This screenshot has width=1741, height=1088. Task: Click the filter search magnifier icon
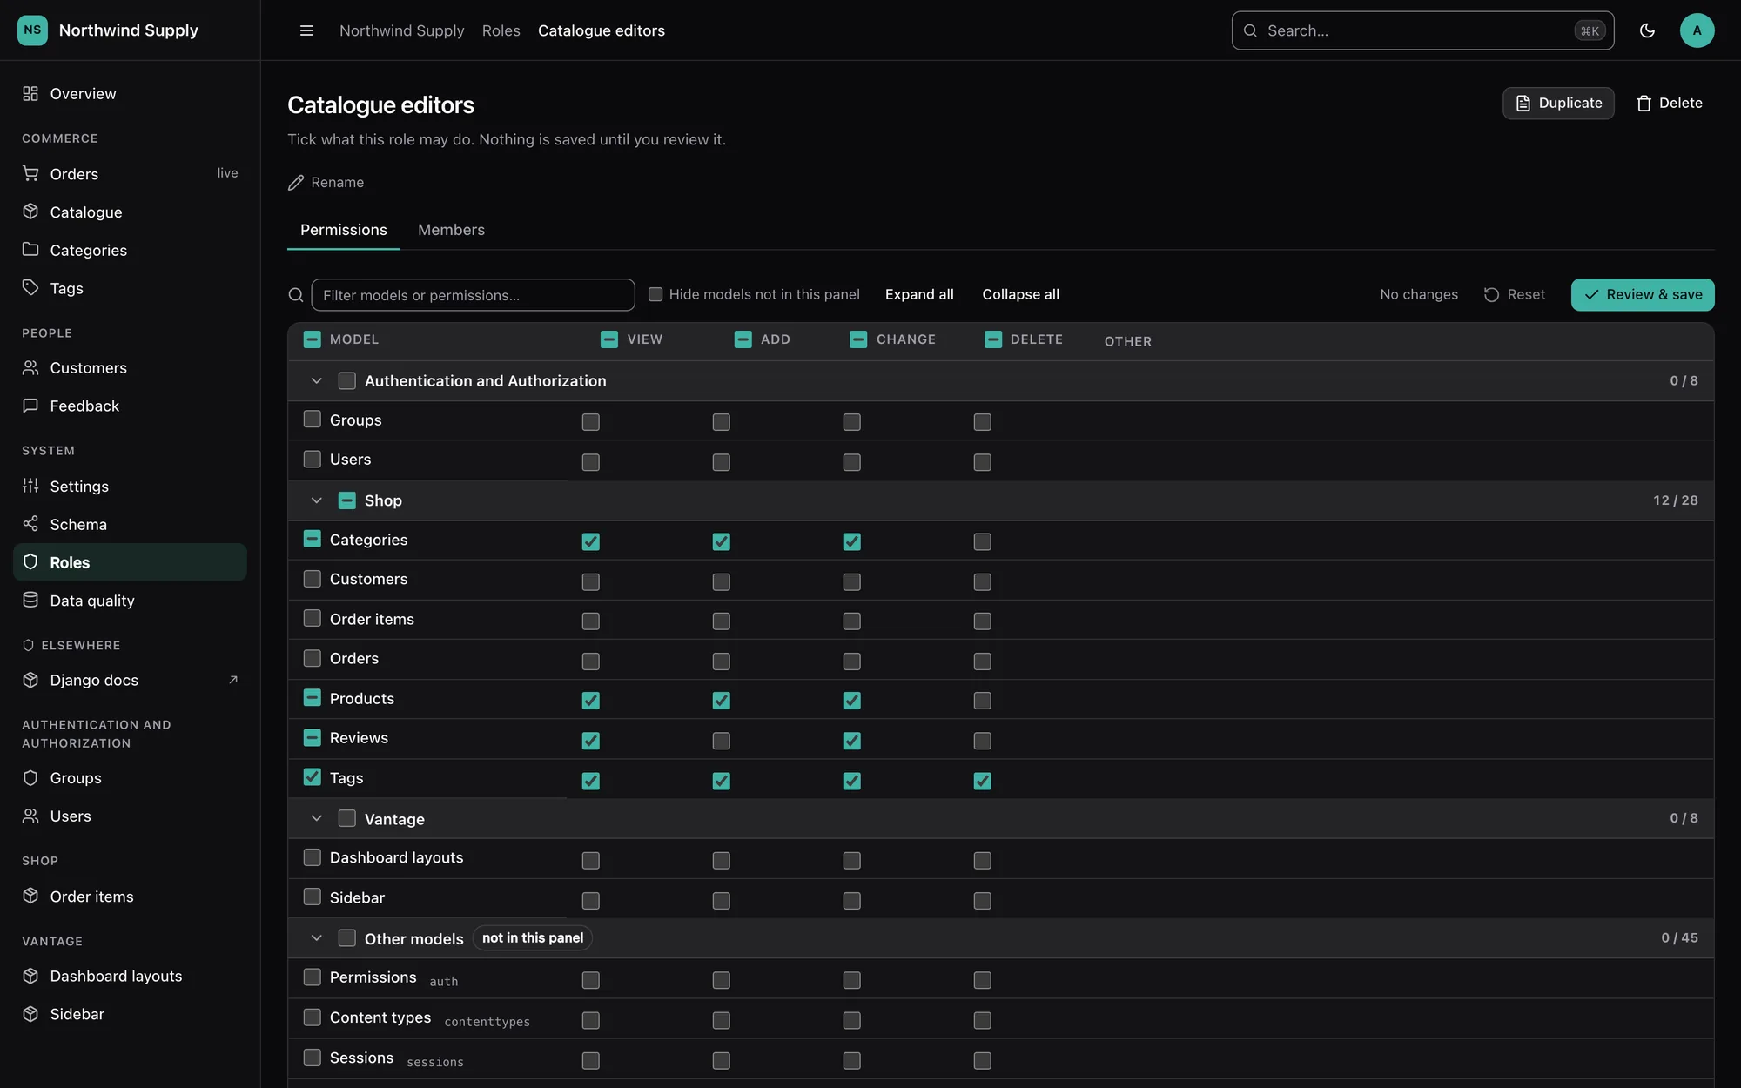(x=296, y=295)
